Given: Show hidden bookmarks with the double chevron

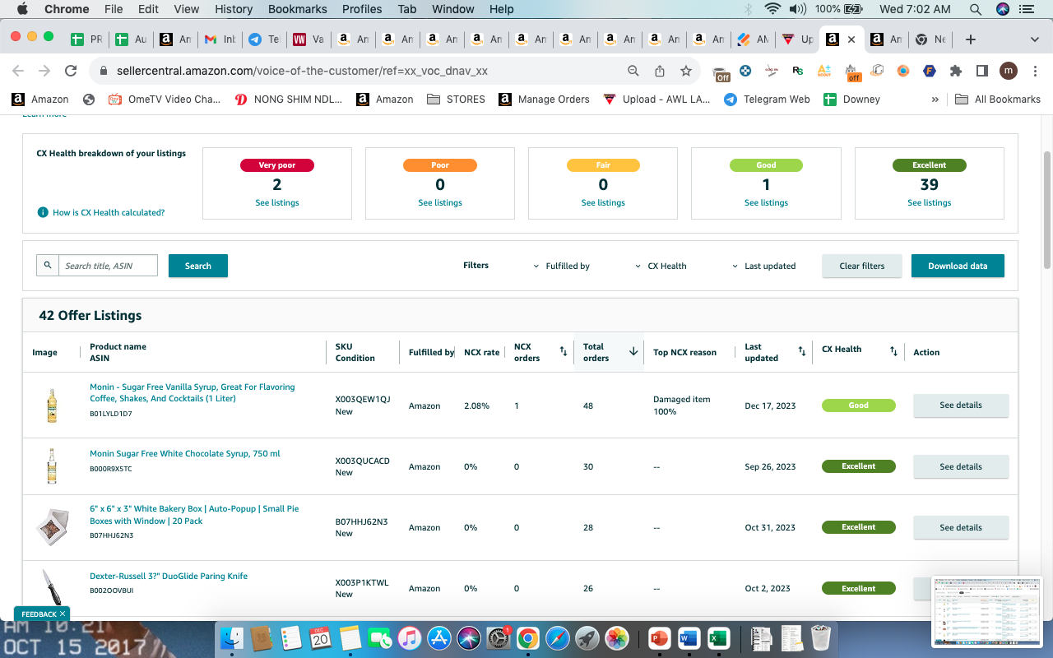Looking at the screenshot, I should [935, 100].
